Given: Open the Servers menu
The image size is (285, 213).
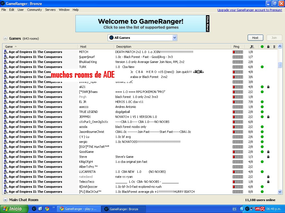Looking at the screenshot, I should click(50, 10).
